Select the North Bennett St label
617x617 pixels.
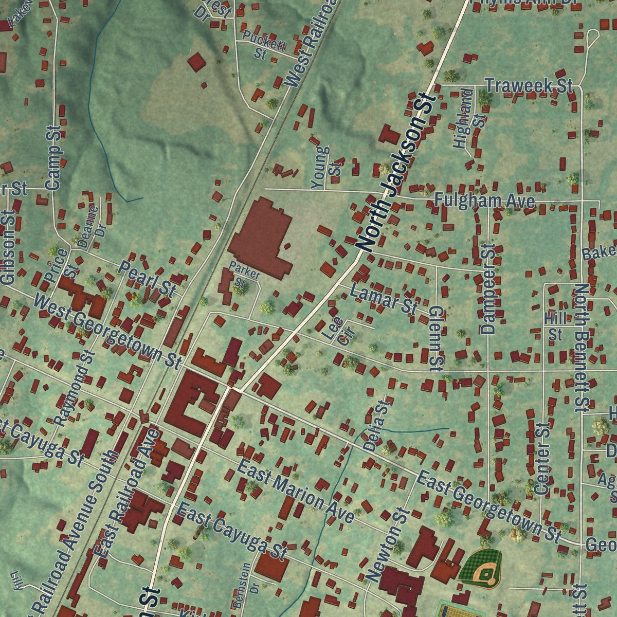point(582,348)
